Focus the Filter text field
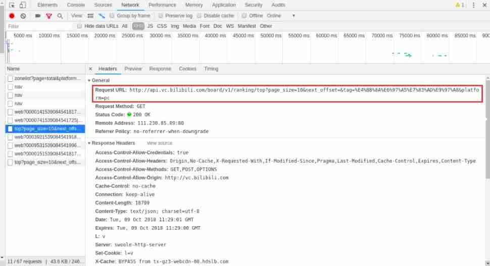Viewport: 490px width, 266px height. click(x=39, y=26)
